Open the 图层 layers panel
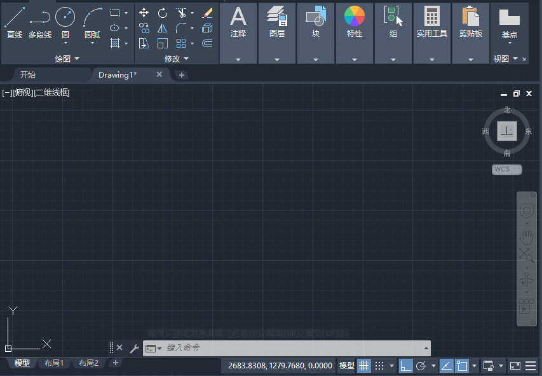The width and height of the screenshot is (542, 376). [277, 33]
